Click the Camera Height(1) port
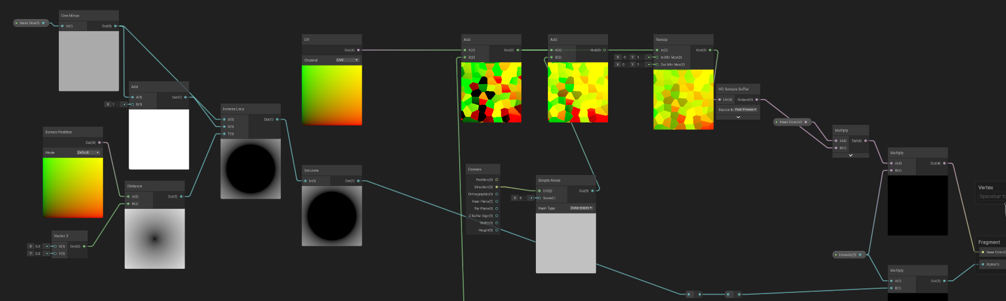1006x301 pixels. pos(497,230)
